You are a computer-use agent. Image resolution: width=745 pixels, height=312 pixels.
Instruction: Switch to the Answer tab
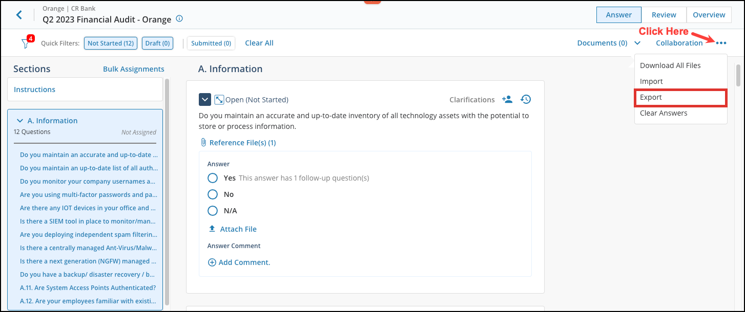pos(619,15)
